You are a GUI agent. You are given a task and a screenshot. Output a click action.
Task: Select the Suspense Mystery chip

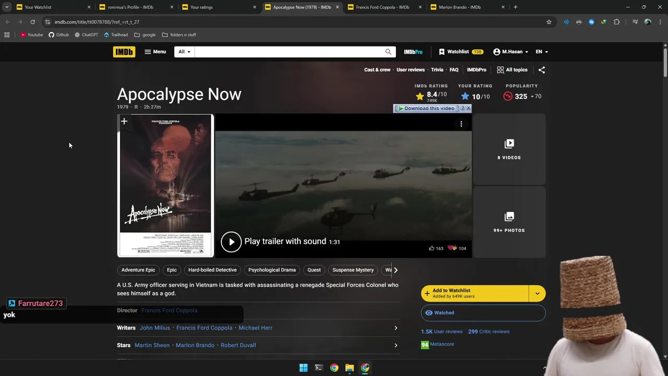click(353, 270)
